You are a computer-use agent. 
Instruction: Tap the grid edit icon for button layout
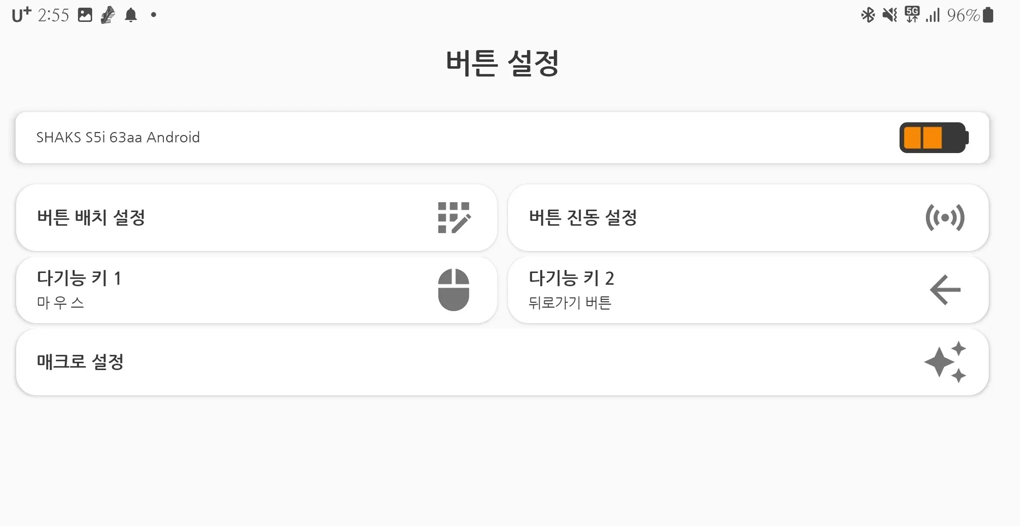(x=454, y=218)
